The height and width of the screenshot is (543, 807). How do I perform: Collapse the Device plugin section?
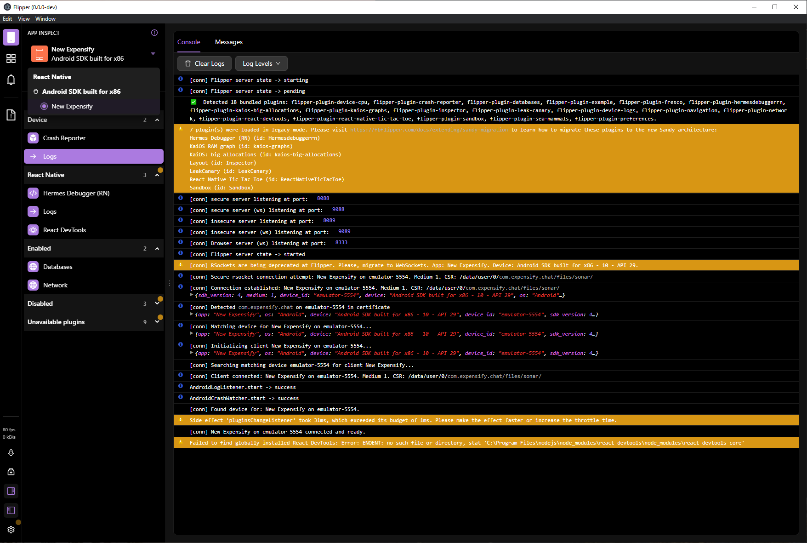157,120
